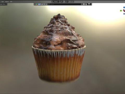
Task: Focus the Search input field
Action: pyautogui.click(x=64, y=4)
